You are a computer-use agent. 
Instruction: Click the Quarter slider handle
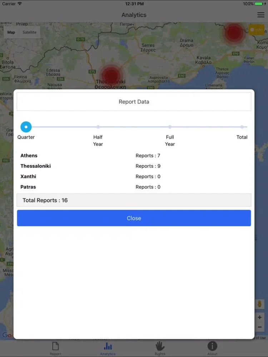(26, 127)
